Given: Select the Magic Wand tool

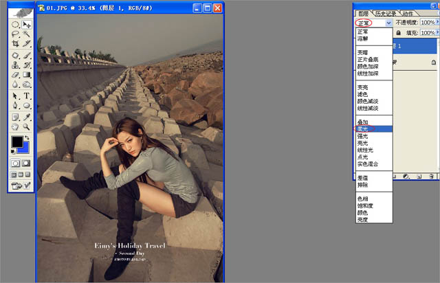Looking at the screenshot, I should 27,33.
